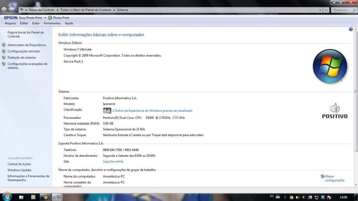Click the Índice de Experiência do Windows link
The image size is (358, 201).
point(152,111)
